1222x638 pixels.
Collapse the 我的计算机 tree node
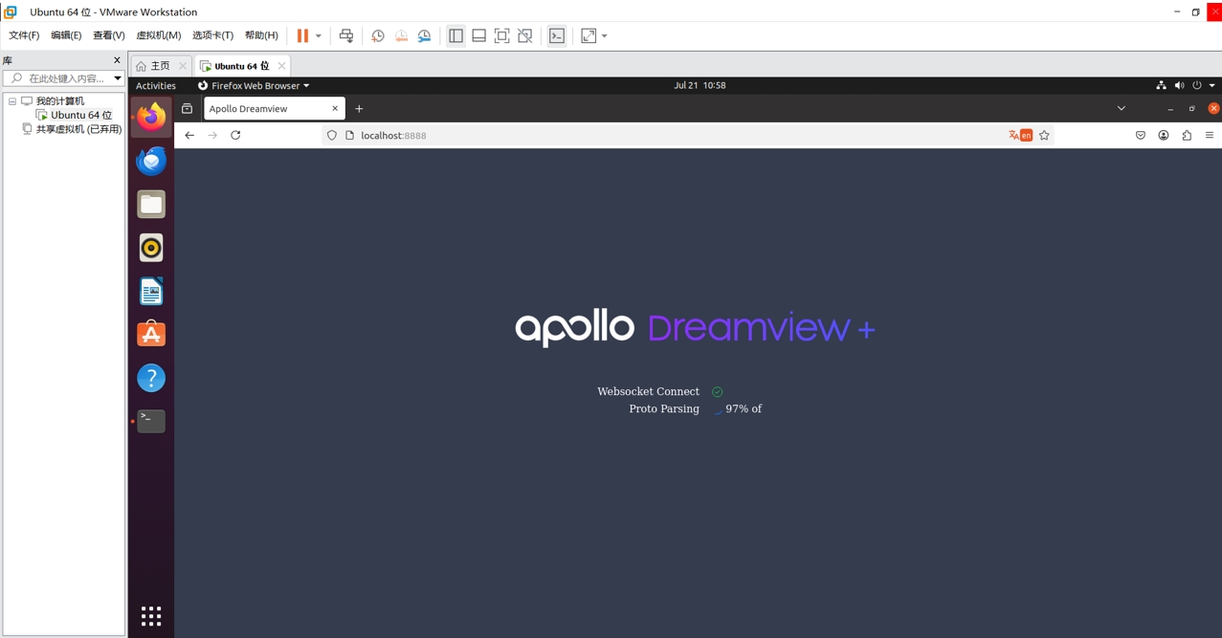[x=12, y=100]
